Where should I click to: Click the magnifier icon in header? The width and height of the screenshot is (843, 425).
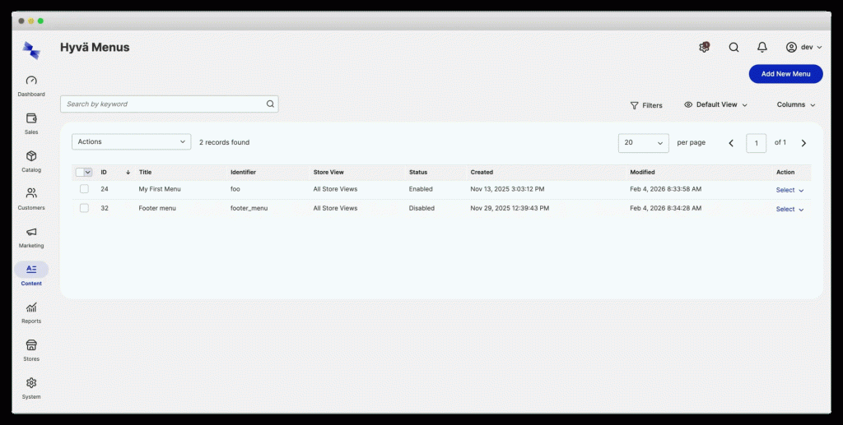click(x=734, y=47)
